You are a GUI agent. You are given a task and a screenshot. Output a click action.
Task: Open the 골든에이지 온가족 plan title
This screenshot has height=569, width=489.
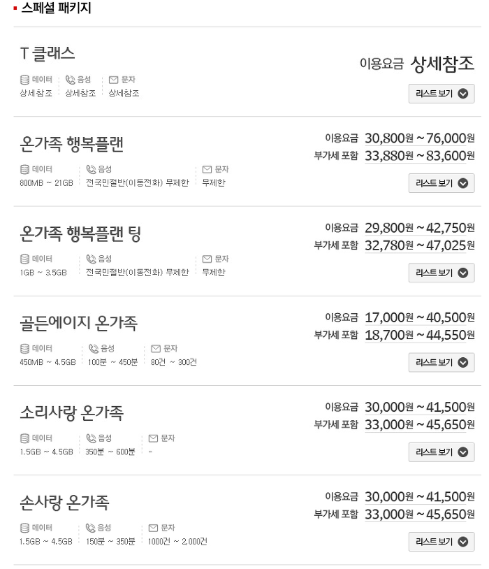coord(79,323)
